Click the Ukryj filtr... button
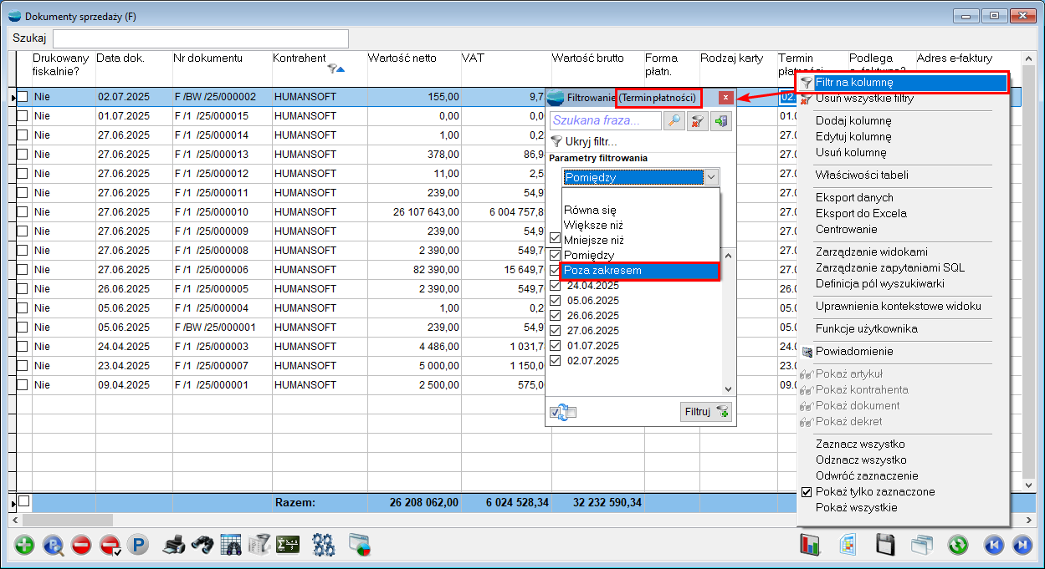 point(584,142)
